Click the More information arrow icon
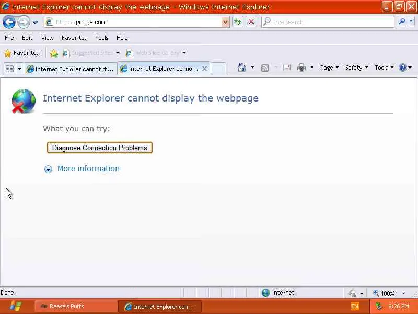Viewport: 418px width, 314px height. 48,169
